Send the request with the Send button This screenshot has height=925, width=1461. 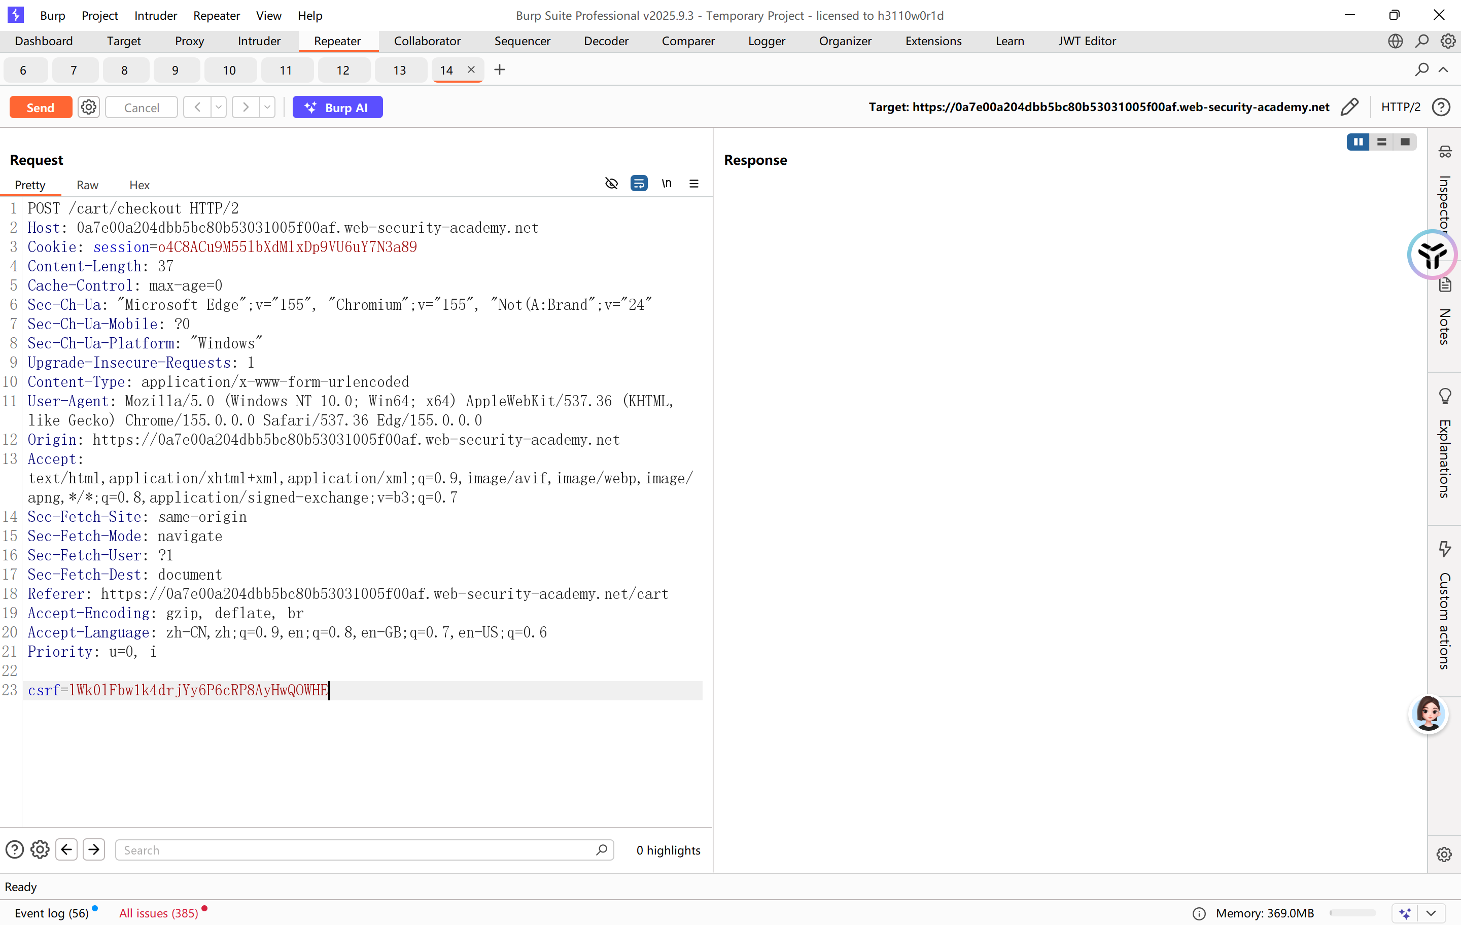point(41,108)
